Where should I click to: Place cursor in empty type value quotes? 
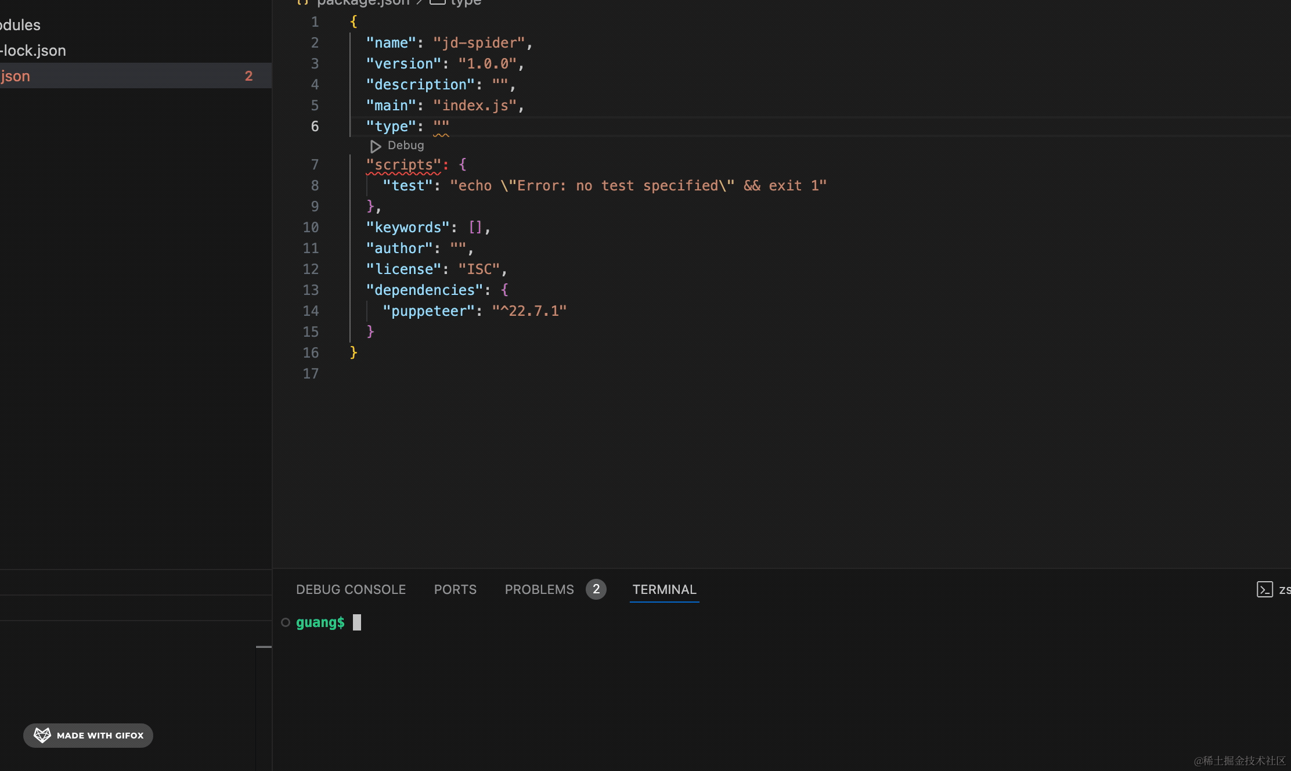(x=441, y=126)
